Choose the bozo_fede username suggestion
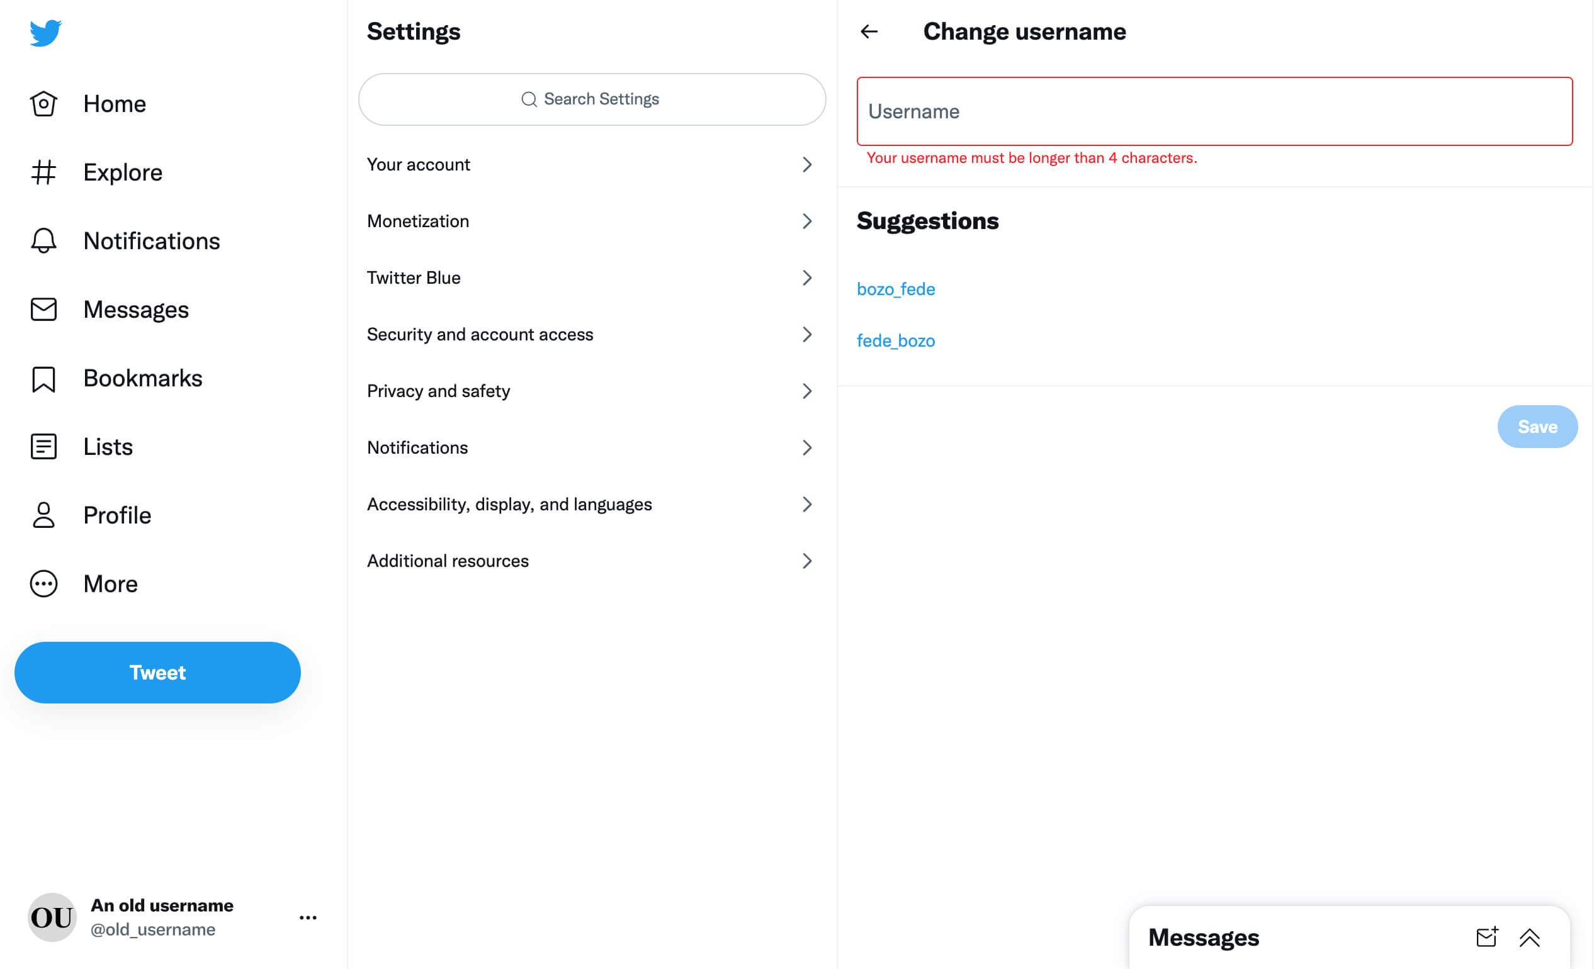Screen dimensions: 1594x969 coord(895,289)
